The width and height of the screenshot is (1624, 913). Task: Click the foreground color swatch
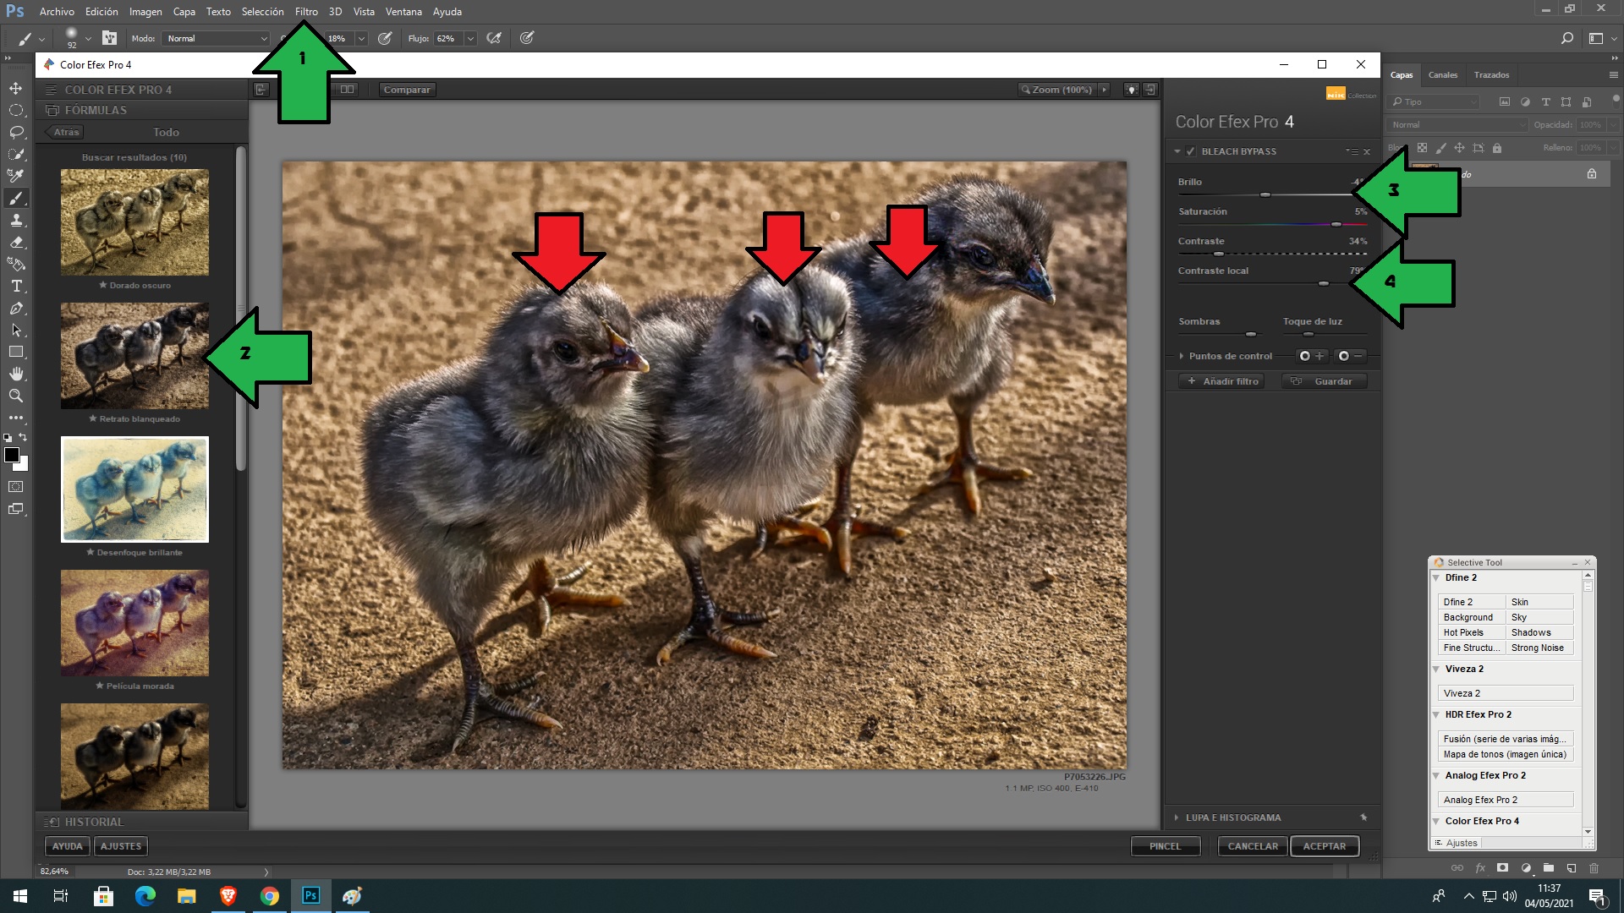[12, 455]
